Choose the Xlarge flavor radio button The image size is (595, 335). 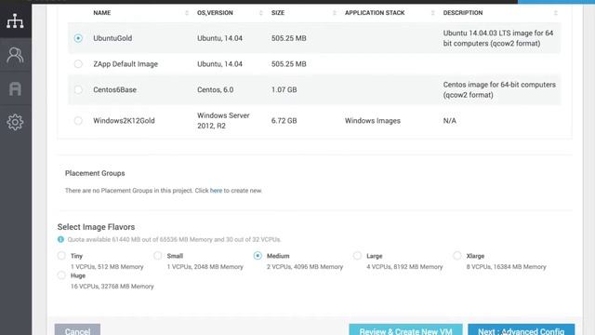coord(457,256)
